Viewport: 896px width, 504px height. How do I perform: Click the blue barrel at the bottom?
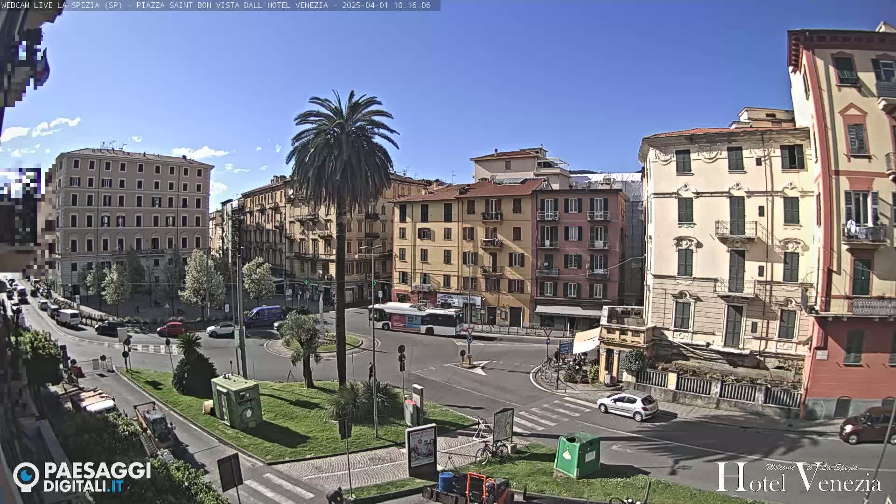click(446, 482)
